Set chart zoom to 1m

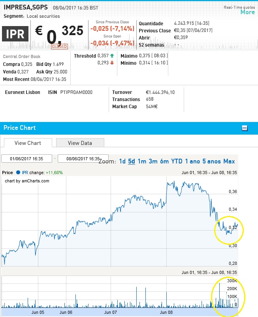pyautogui.click(x=142, y=161)
